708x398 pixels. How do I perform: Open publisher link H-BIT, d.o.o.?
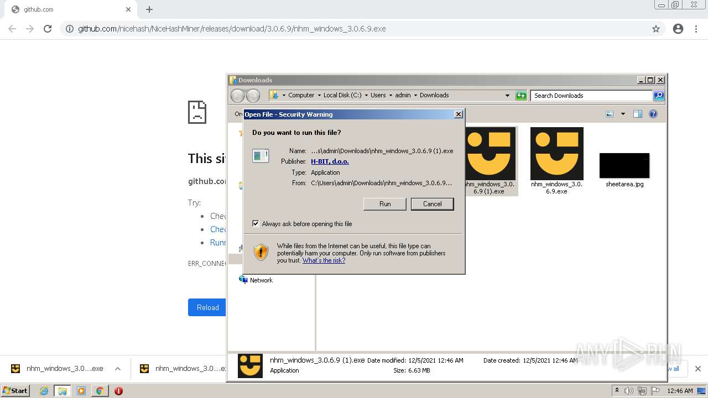click(330, 161)
